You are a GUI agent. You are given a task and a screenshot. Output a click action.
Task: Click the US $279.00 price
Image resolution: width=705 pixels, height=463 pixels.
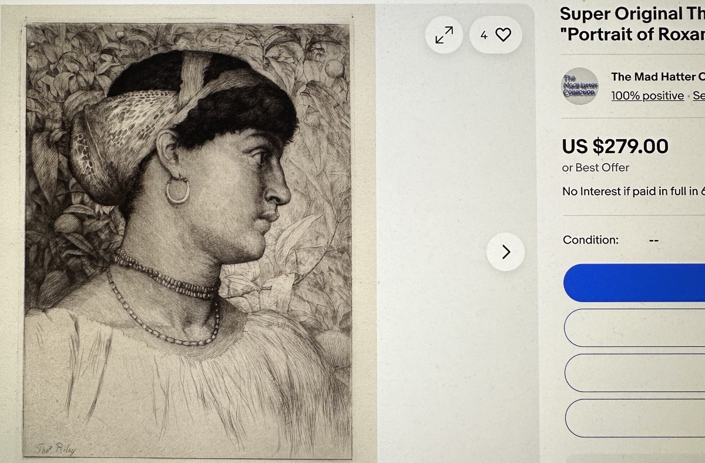pyautogui.click(x=615, y=146)
